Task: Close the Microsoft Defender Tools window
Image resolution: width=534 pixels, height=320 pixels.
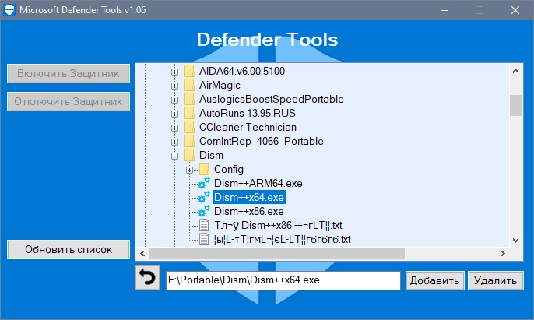Action: click(x=515, y=10)
